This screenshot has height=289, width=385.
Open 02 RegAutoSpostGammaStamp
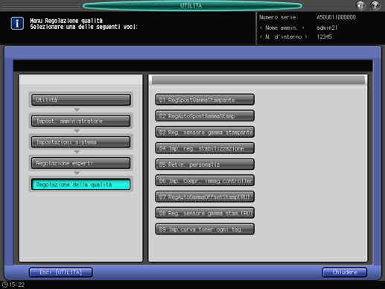(x=205, y=116)
